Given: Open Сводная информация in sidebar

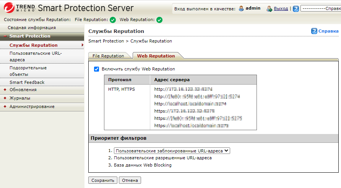Looking at the screenshot, I should tap(32, 28).
